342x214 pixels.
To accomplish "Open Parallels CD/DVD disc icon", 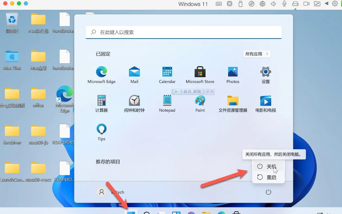I will pyautogui.click(x=252, y=4).
